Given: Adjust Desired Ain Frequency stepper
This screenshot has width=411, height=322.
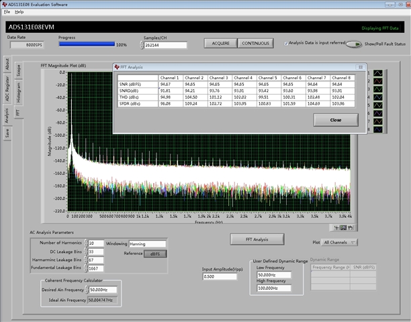Looking at the screenshot, I should [x=87, y=290].
